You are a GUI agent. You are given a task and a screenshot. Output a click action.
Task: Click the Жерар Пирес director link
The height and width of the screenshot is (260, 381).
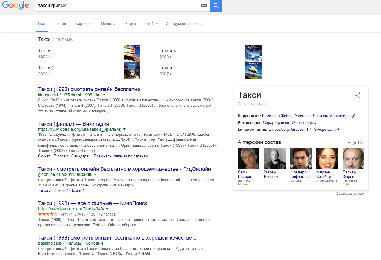click(304, 123)
